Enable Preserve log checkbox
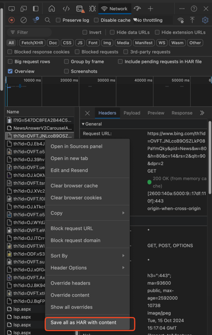The width and height of the screenshot is (212, 335). (x=58, y=20)
